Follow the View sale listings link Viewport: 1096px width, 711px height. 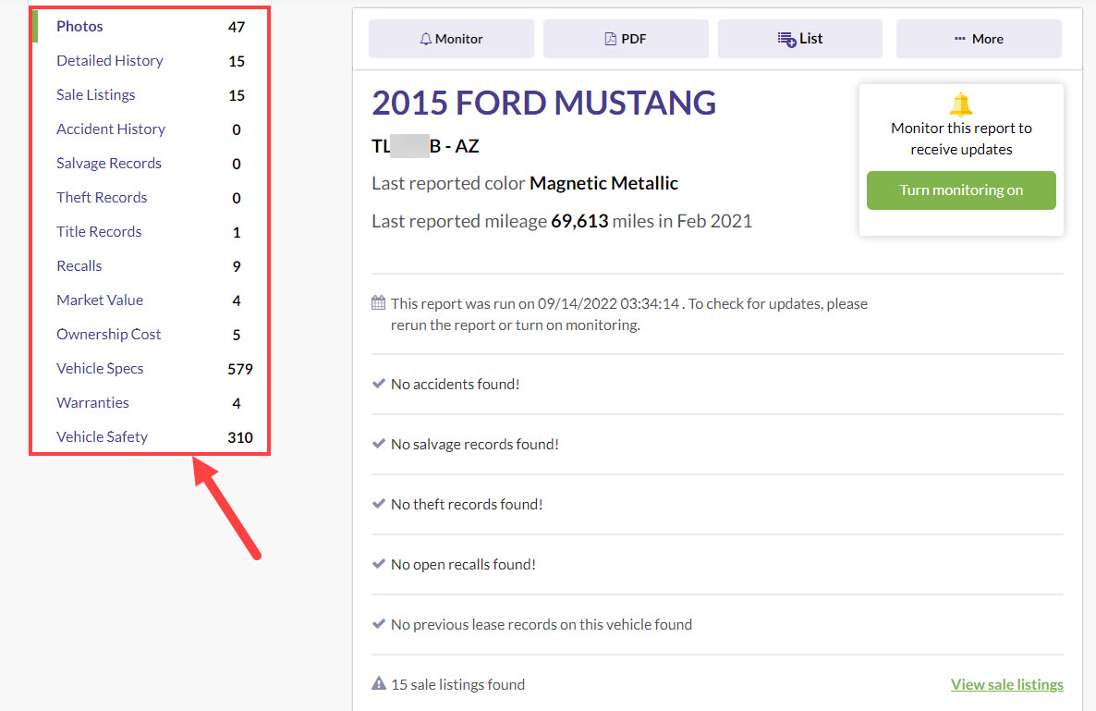1006,684
